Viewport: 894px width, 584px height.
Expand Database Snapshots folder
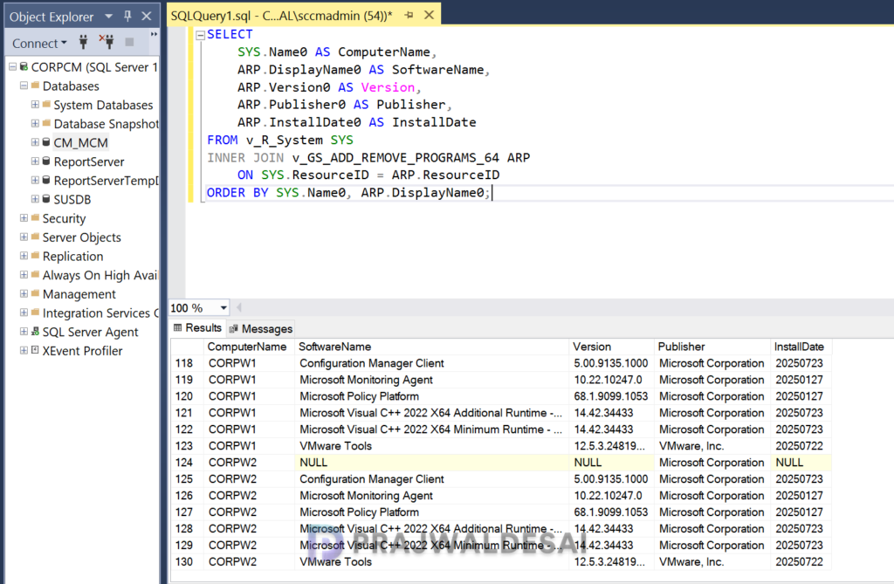tap(35, 123)
